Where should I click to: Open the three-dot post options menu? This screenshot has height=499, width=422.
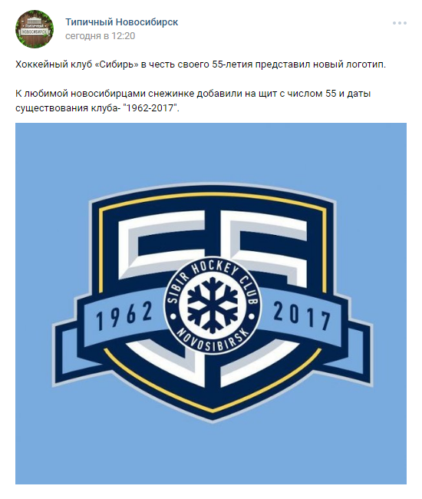(400, 23)
